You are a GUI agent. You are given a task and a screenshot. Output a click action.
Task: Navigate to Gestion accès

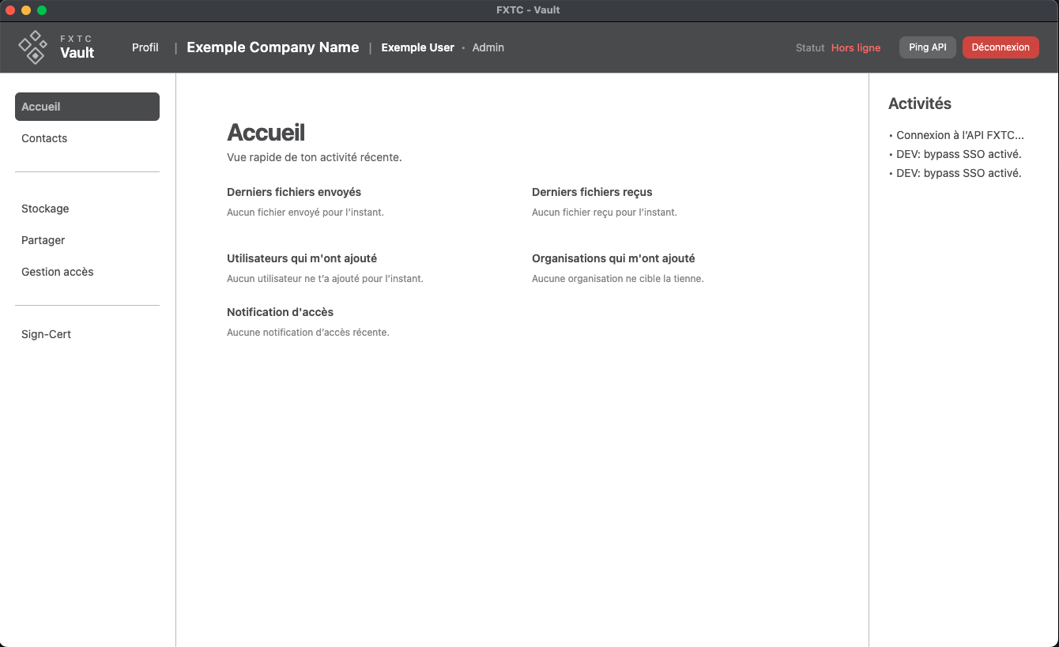[x=58, y=272]
